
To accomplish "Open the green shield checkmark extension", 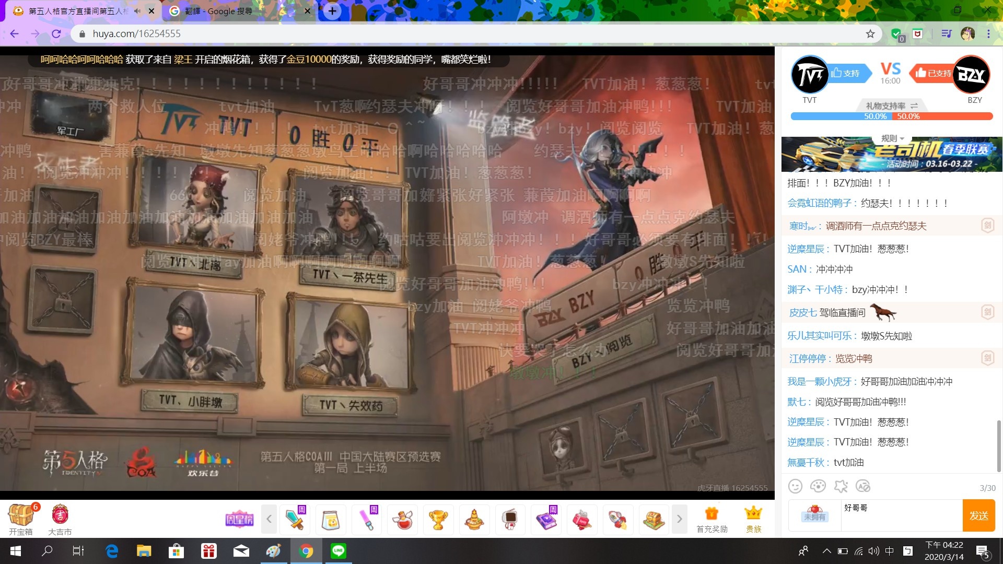I will click(x=897, y=34).
